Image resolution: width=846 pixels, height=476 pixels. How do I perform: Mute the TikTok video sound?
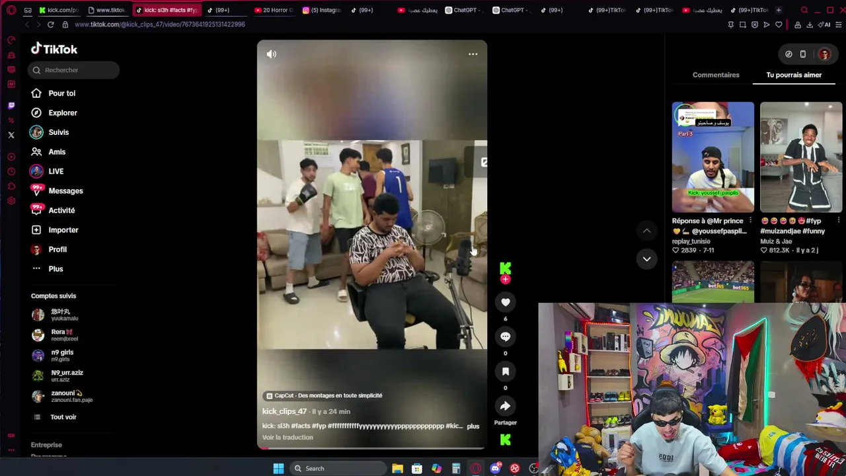[x=272, y=54]
